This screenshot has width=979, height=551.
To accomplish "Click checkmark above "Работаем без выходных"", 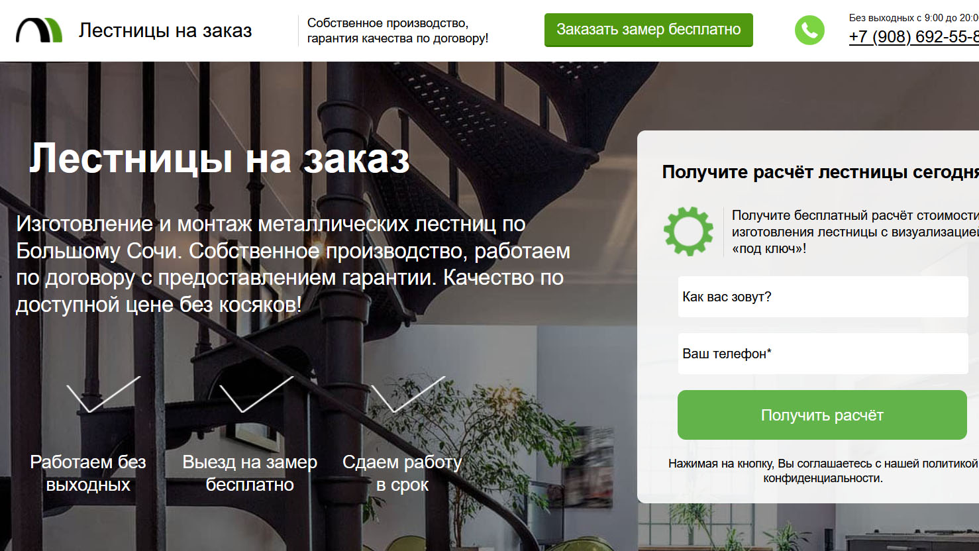I will (103, 394).
